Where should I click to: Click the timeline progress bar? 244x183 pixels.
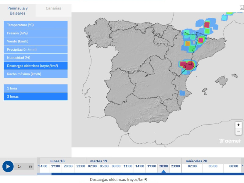[140, 174]
